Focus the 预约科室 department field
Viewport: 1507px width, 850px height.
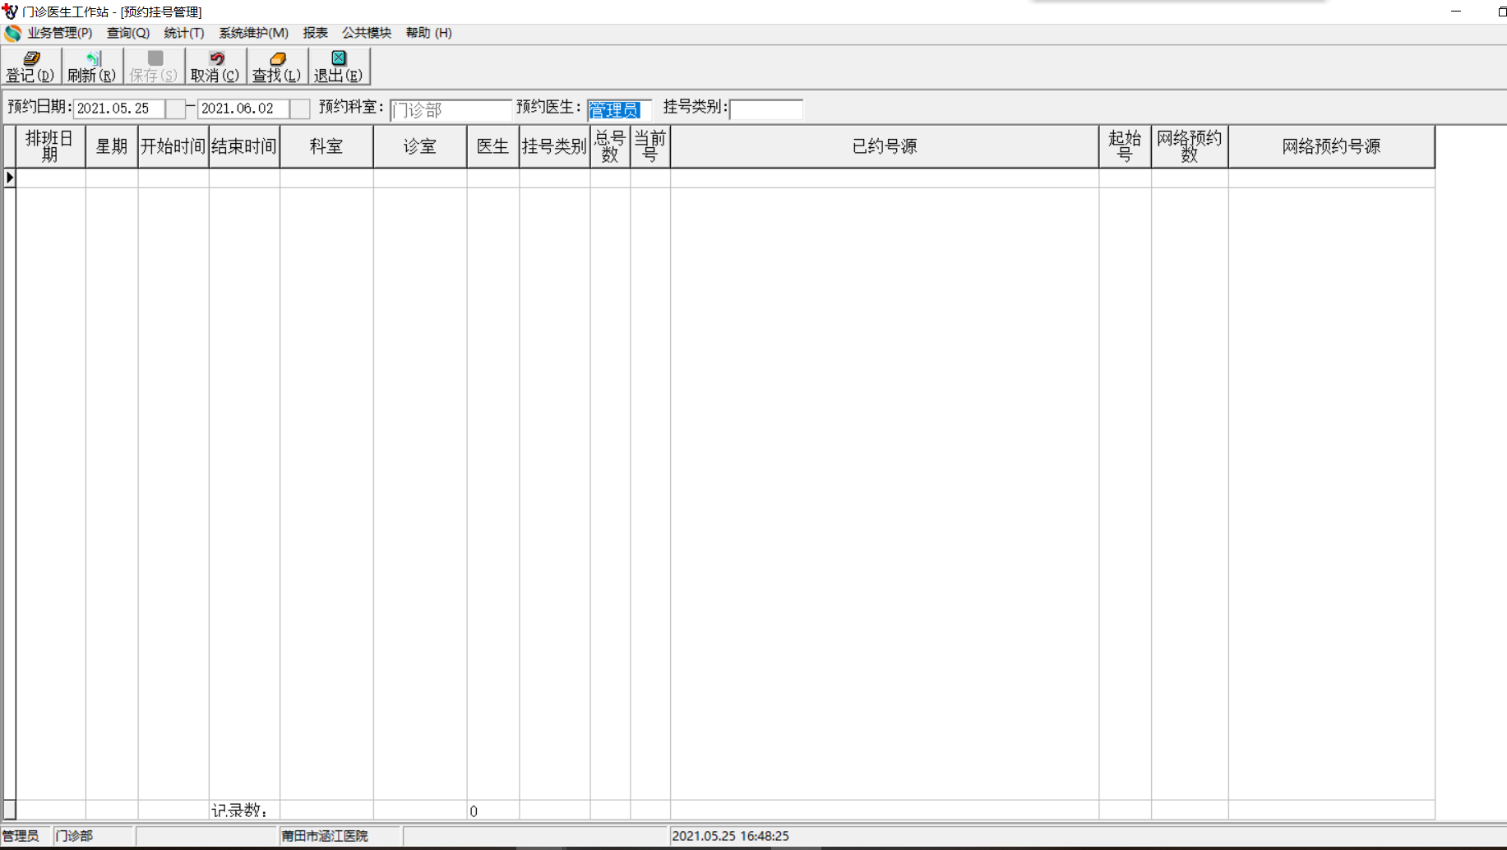pyautogui.click(x=451, y=109)
